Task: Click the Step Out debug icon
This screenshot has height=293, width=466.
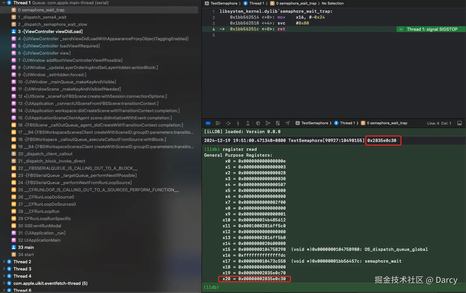Action: [248, 123]
